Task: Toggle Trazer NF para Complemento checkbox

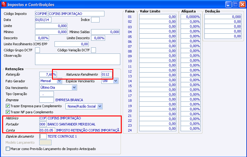Action: click(x=8, y=112)
